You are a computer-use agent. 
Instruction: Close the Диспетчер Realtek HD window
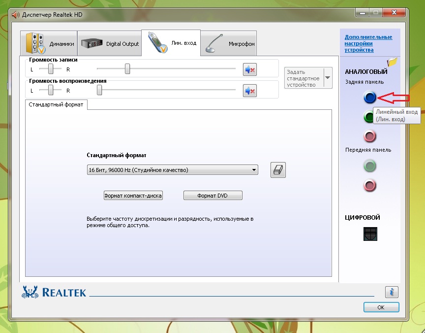(395, 12)
